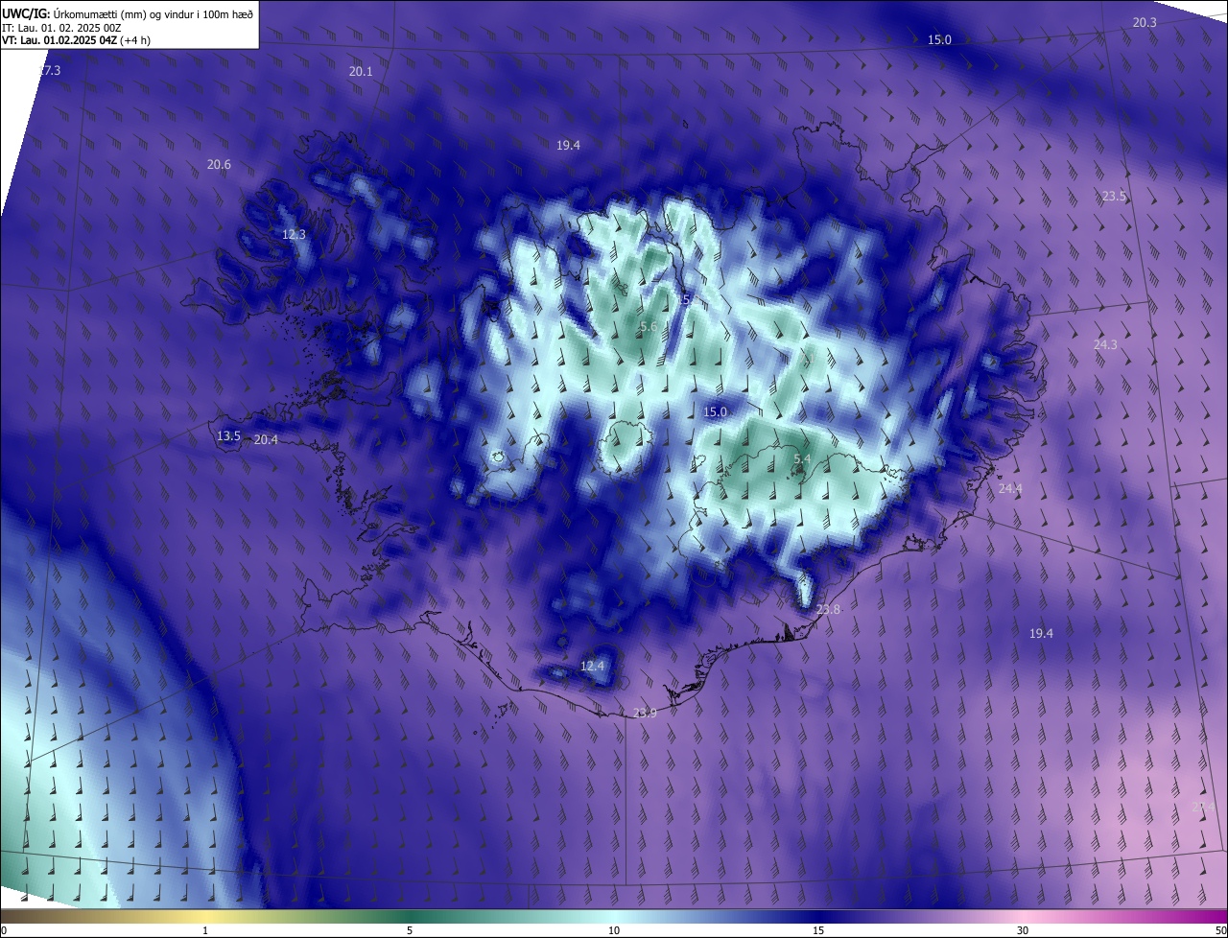Click the 12.3 label over the Westfjords

[x=294, y=234]
